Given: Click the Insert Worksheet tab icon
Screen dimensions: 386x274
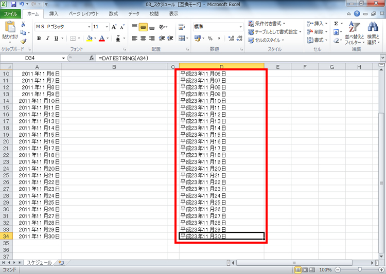Looking at the screenshot, I should [x=61, y=263].
